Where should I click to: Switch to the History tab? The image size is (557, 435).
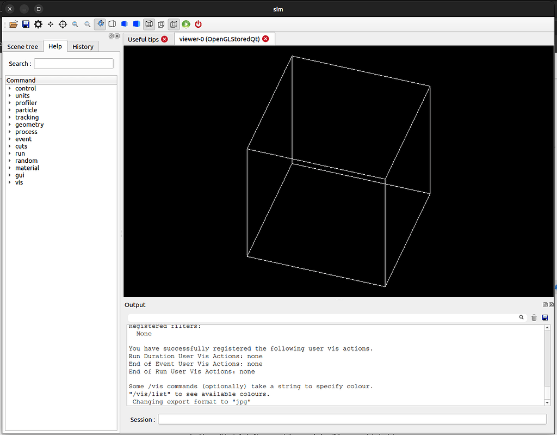click(83, 46)
